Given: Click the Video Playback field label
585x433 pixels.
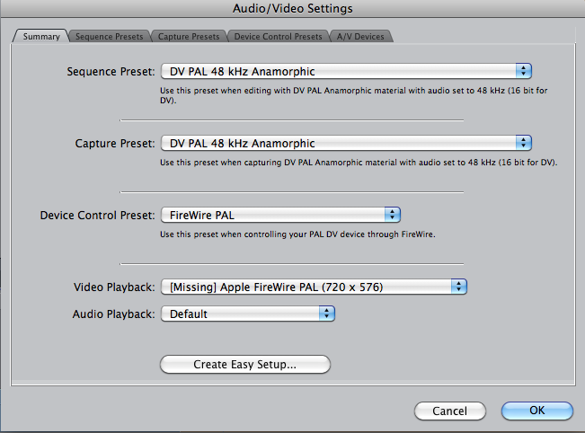Looking at the screenshot, I should (x=113, y=287).
